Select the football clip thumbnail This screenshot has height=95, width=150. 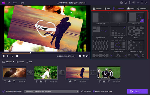tap(109, 73)
